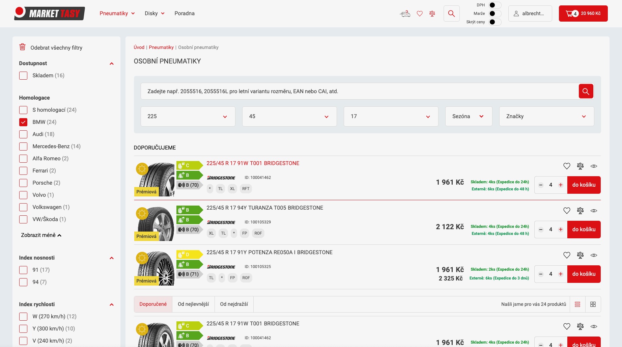Add Turanza T005 tyre to favorites

click(x=567, y=211)
